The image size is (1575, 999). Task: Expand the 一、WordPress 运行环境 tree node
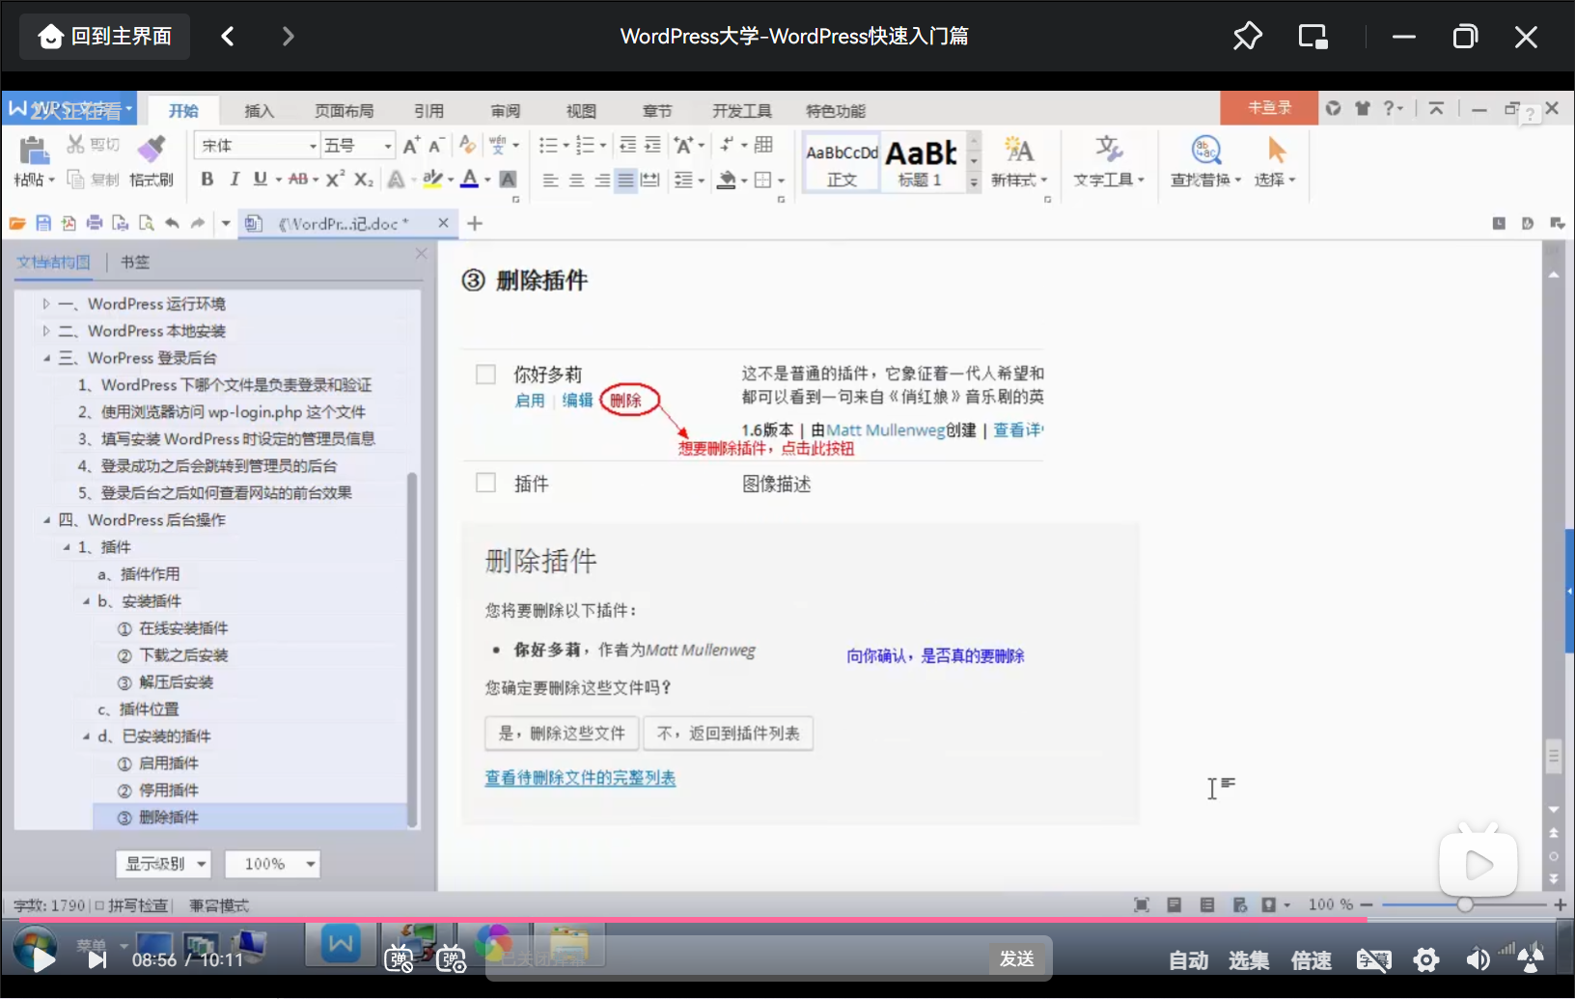[x=46, y=304]
